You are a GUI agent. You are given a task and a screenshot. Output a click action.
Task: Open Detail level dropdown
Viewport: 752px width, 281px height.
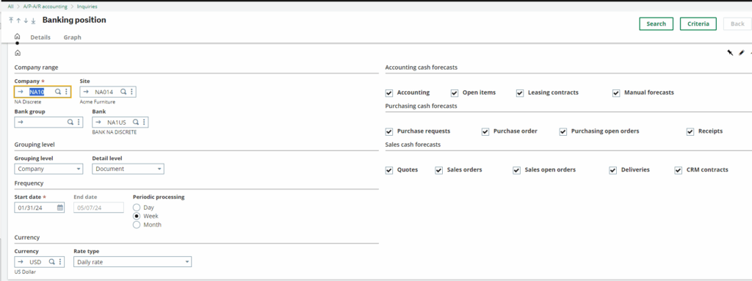pos(128,169)
